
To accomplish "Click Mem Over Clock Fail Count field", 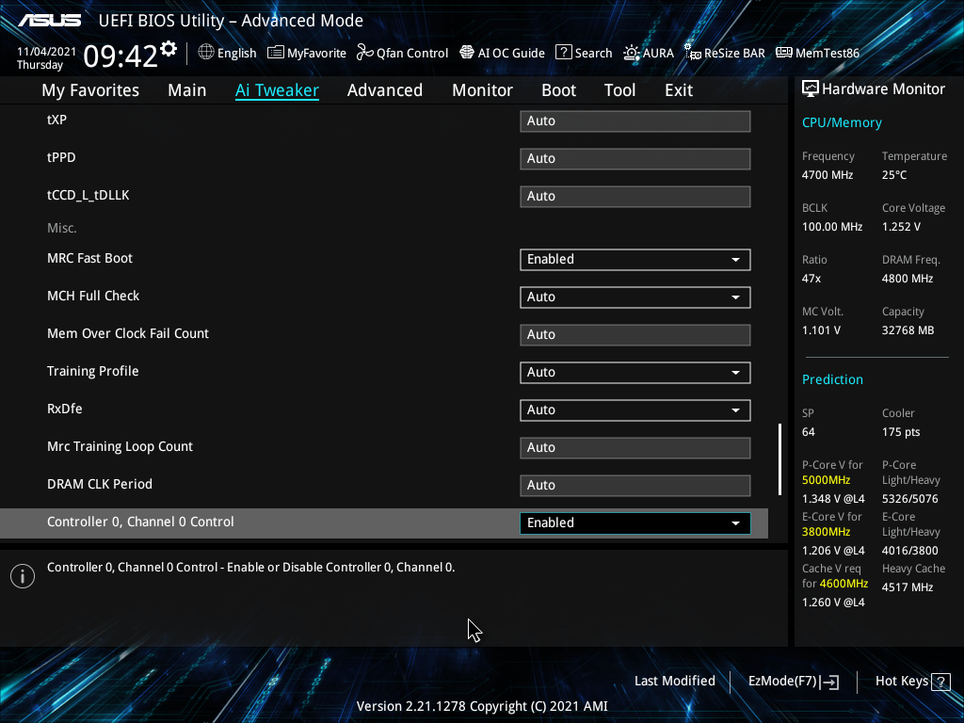I will [x=635, y=334].
